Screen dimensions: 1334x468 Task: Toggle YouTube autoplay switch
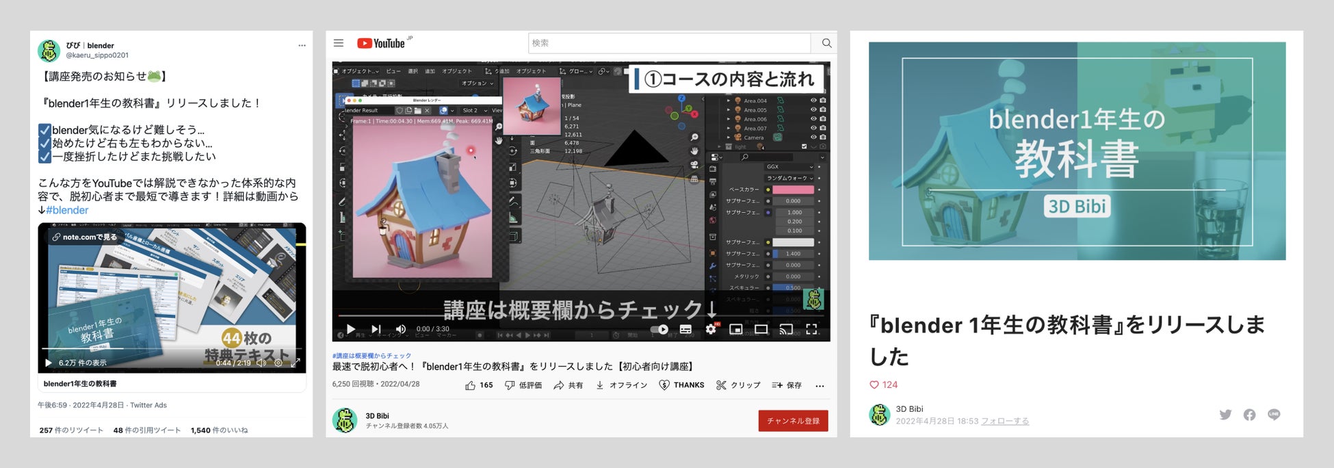click(x=659, y=329)
